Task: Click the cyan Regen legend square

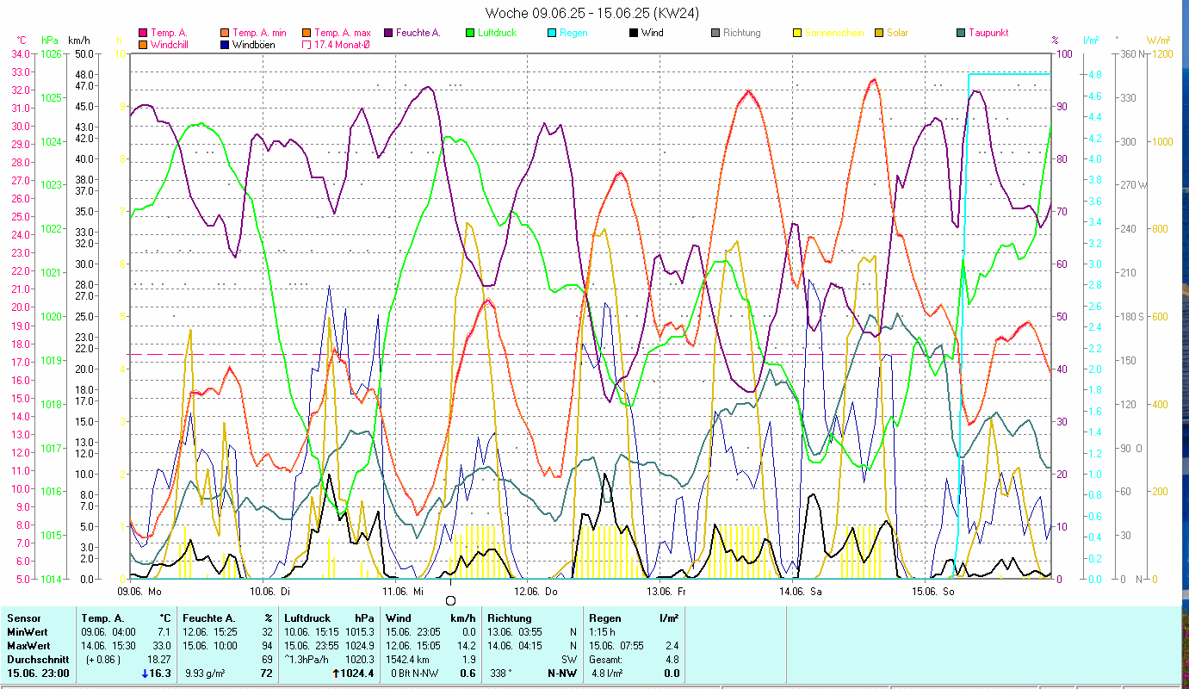Action: coord(552,33)
